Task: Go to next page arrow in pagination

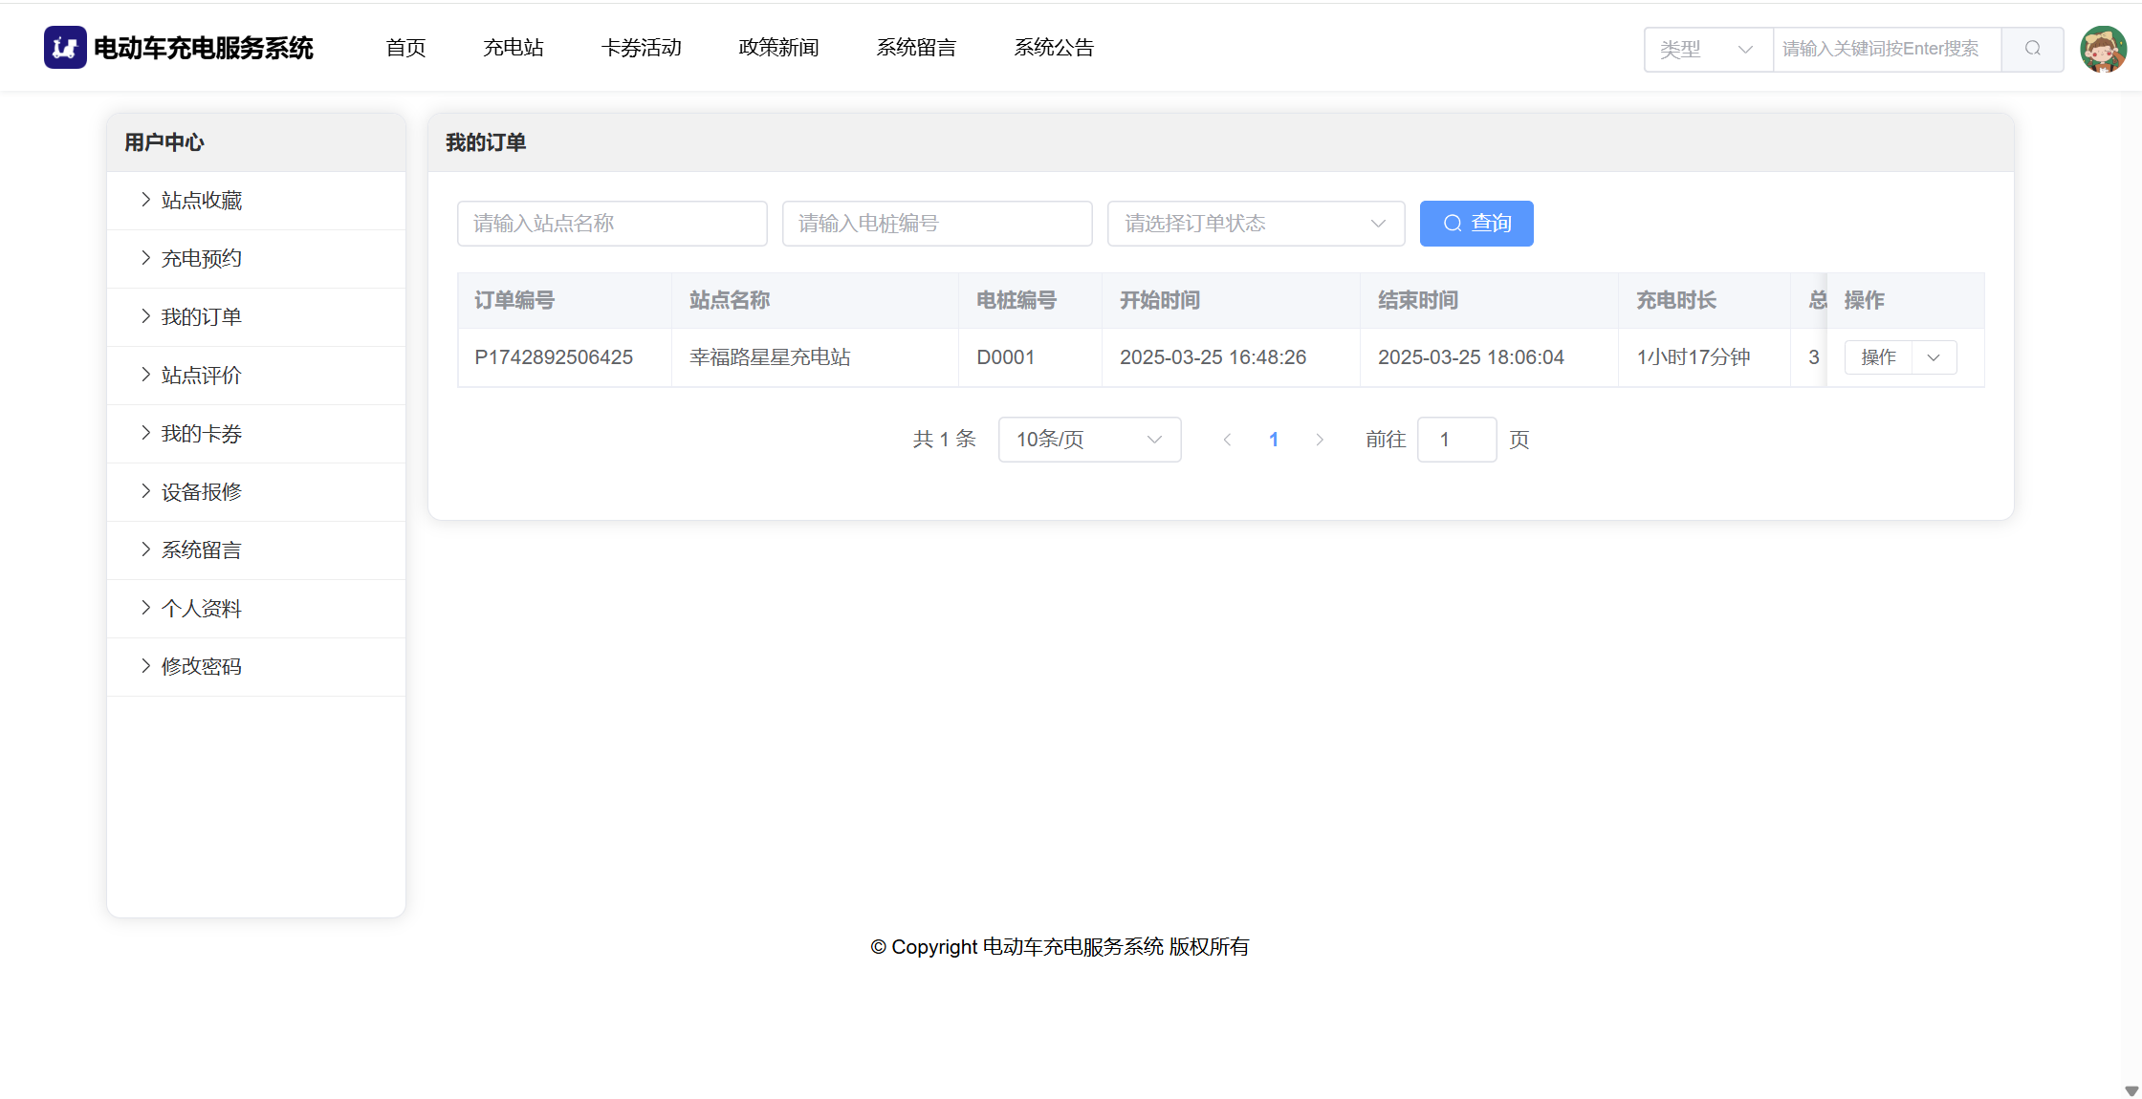Action: click(1320, 440)
